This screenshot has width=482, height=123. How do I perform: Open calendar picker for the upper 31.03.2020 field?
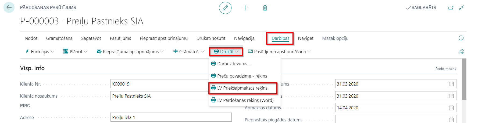point(451,84)
